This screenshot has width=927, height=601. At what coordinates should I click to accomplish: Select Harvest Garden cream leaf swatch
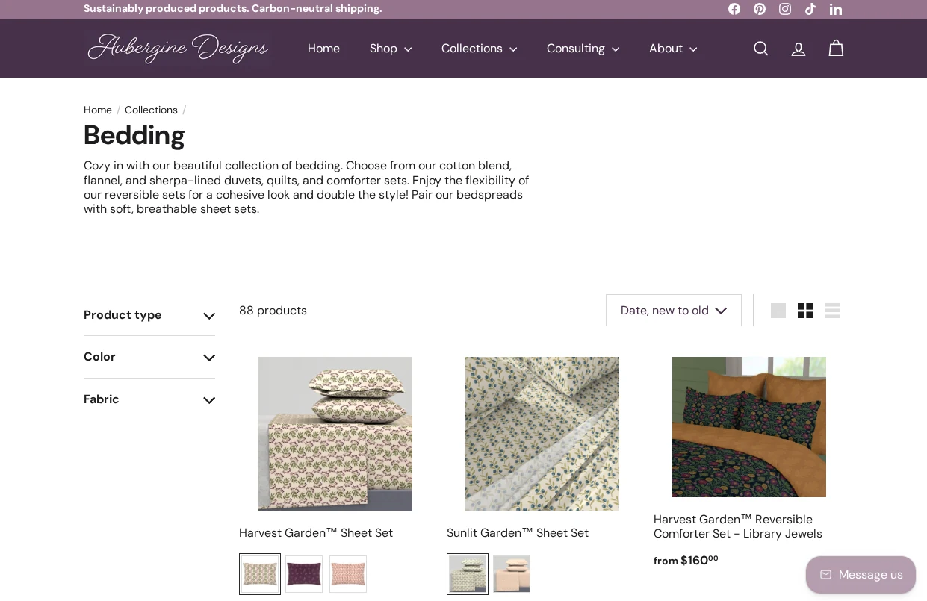(x=260, y=574)
